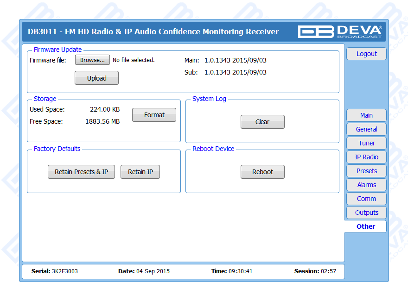Select the IP Radio tab
Image resolution: width=408 pixels, height=301 pixels.
(366, 157)
